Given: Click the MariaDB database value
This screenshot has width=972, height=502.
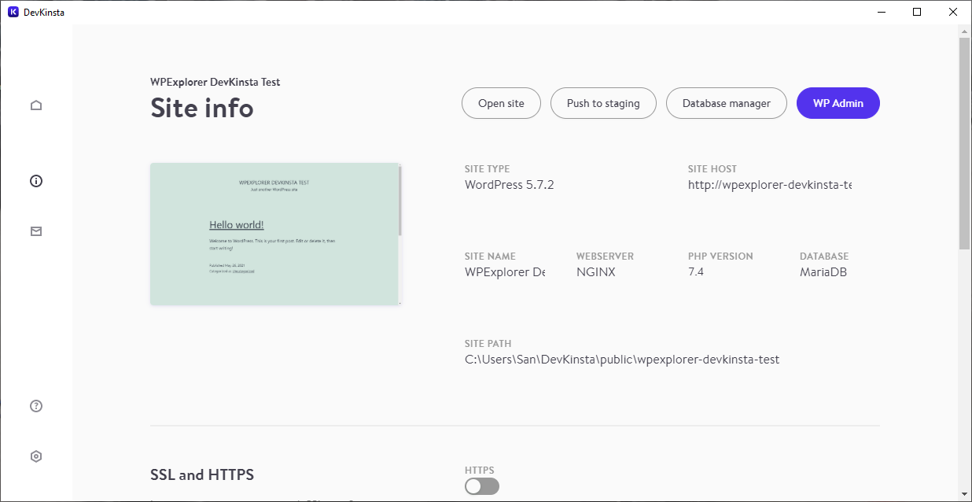Looking at the screenshot, I should [x=823, y=272].
